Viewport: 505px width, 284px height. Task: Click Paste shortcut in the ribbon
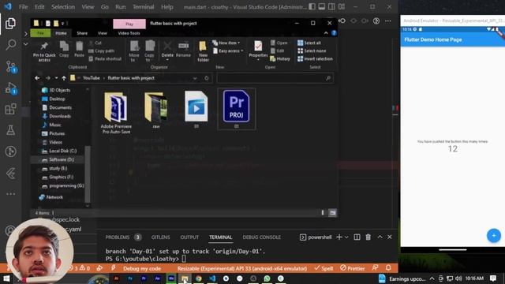[x=105, y=58]
